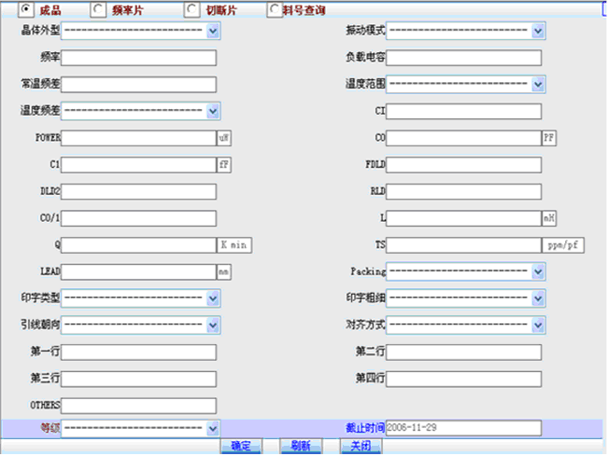
Task: Click into the Q input field
Action: coord(138,245)
